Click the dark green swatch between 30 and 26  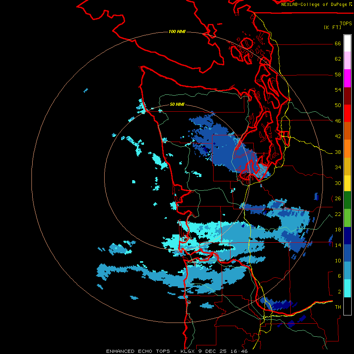[x=347, y=200]
